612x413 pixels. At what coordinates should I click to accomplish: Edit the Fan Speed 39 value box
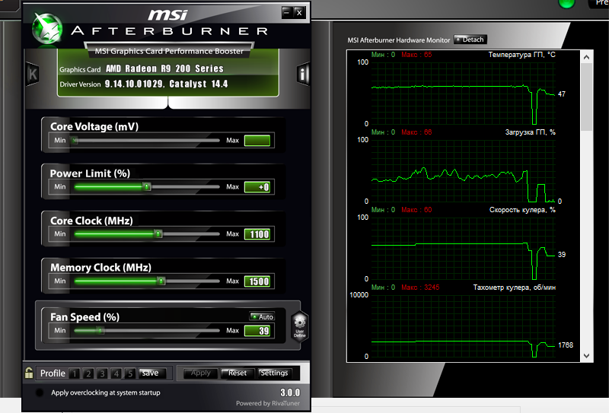point(257,331)
